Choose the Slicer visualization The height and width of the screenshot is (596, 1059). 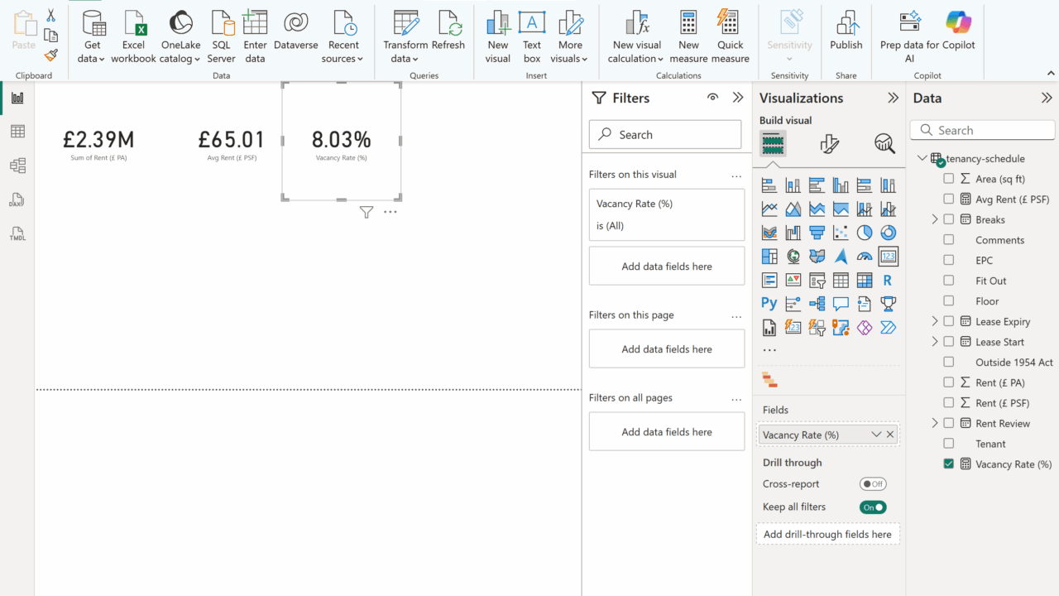tap(817, 281)
